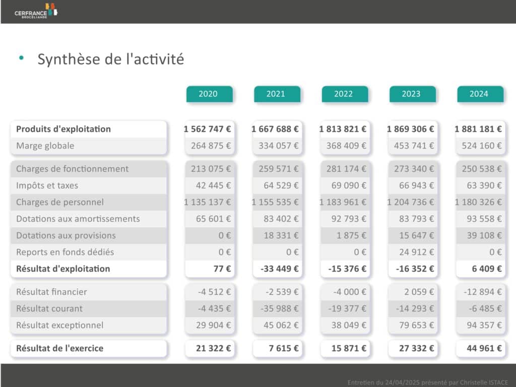Click the value '213 075 €'
516x387 pixels.
click(211, 169)
